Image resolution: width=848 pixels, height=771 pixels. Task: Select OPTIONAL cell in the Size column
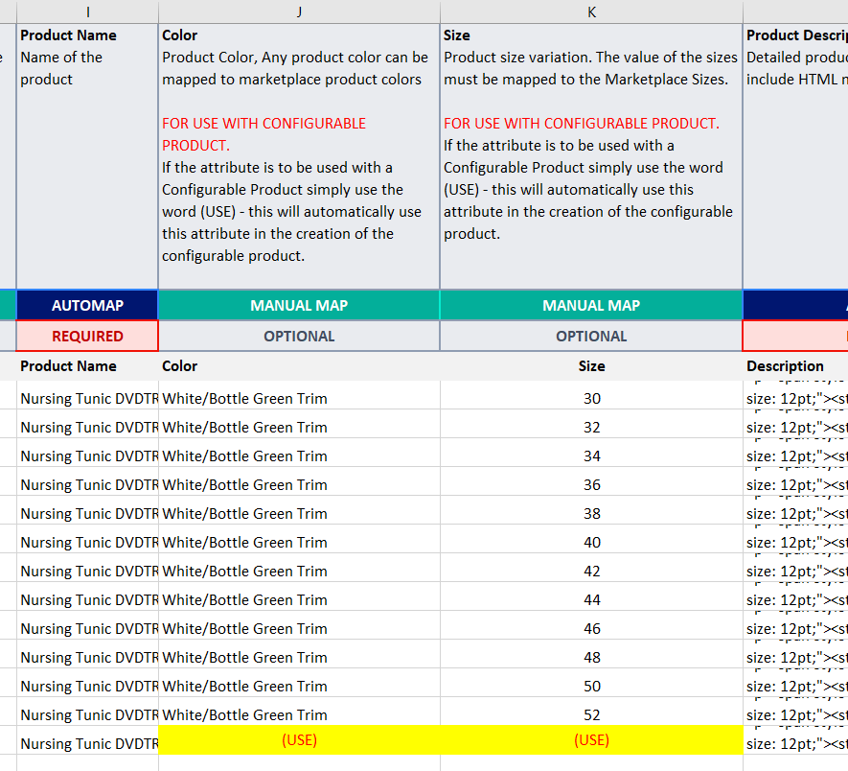point(591,337)
